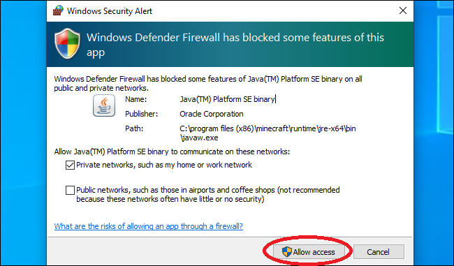The height and width of the screenshot is (266, 454).
Task: Open the firewall risks help link
Action: [149, 226]
